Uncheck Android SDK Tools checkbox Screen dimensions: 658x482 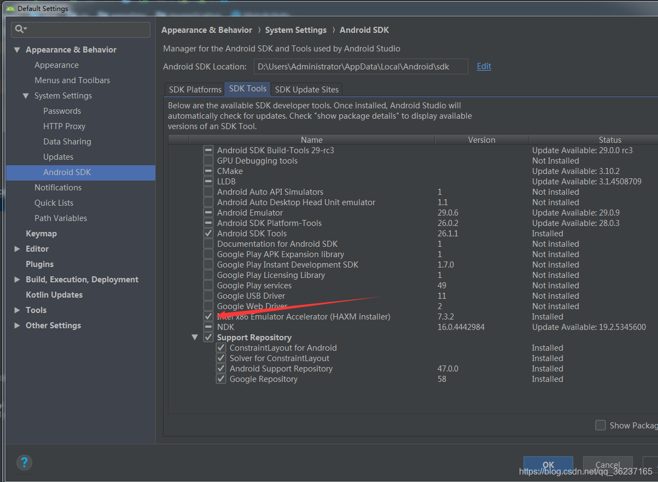[208, 233]
